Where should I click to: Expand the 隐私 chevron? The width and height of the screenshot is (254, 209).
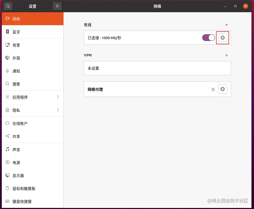point(58,110)
